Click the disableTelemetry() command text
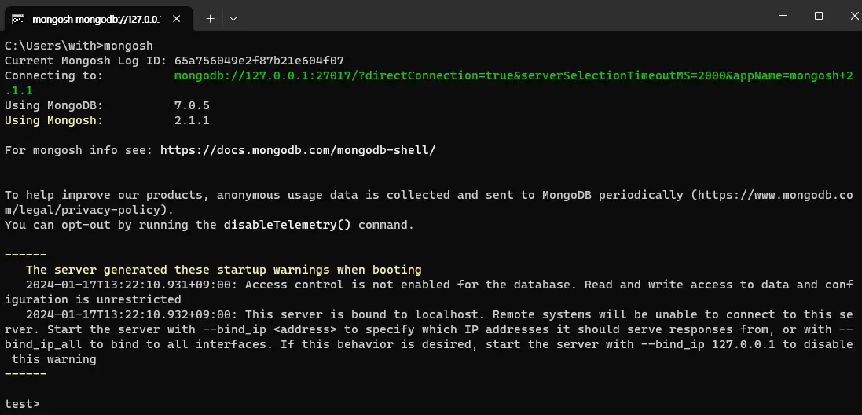Screen dimensions: 862x415 (x=288, y=225)
